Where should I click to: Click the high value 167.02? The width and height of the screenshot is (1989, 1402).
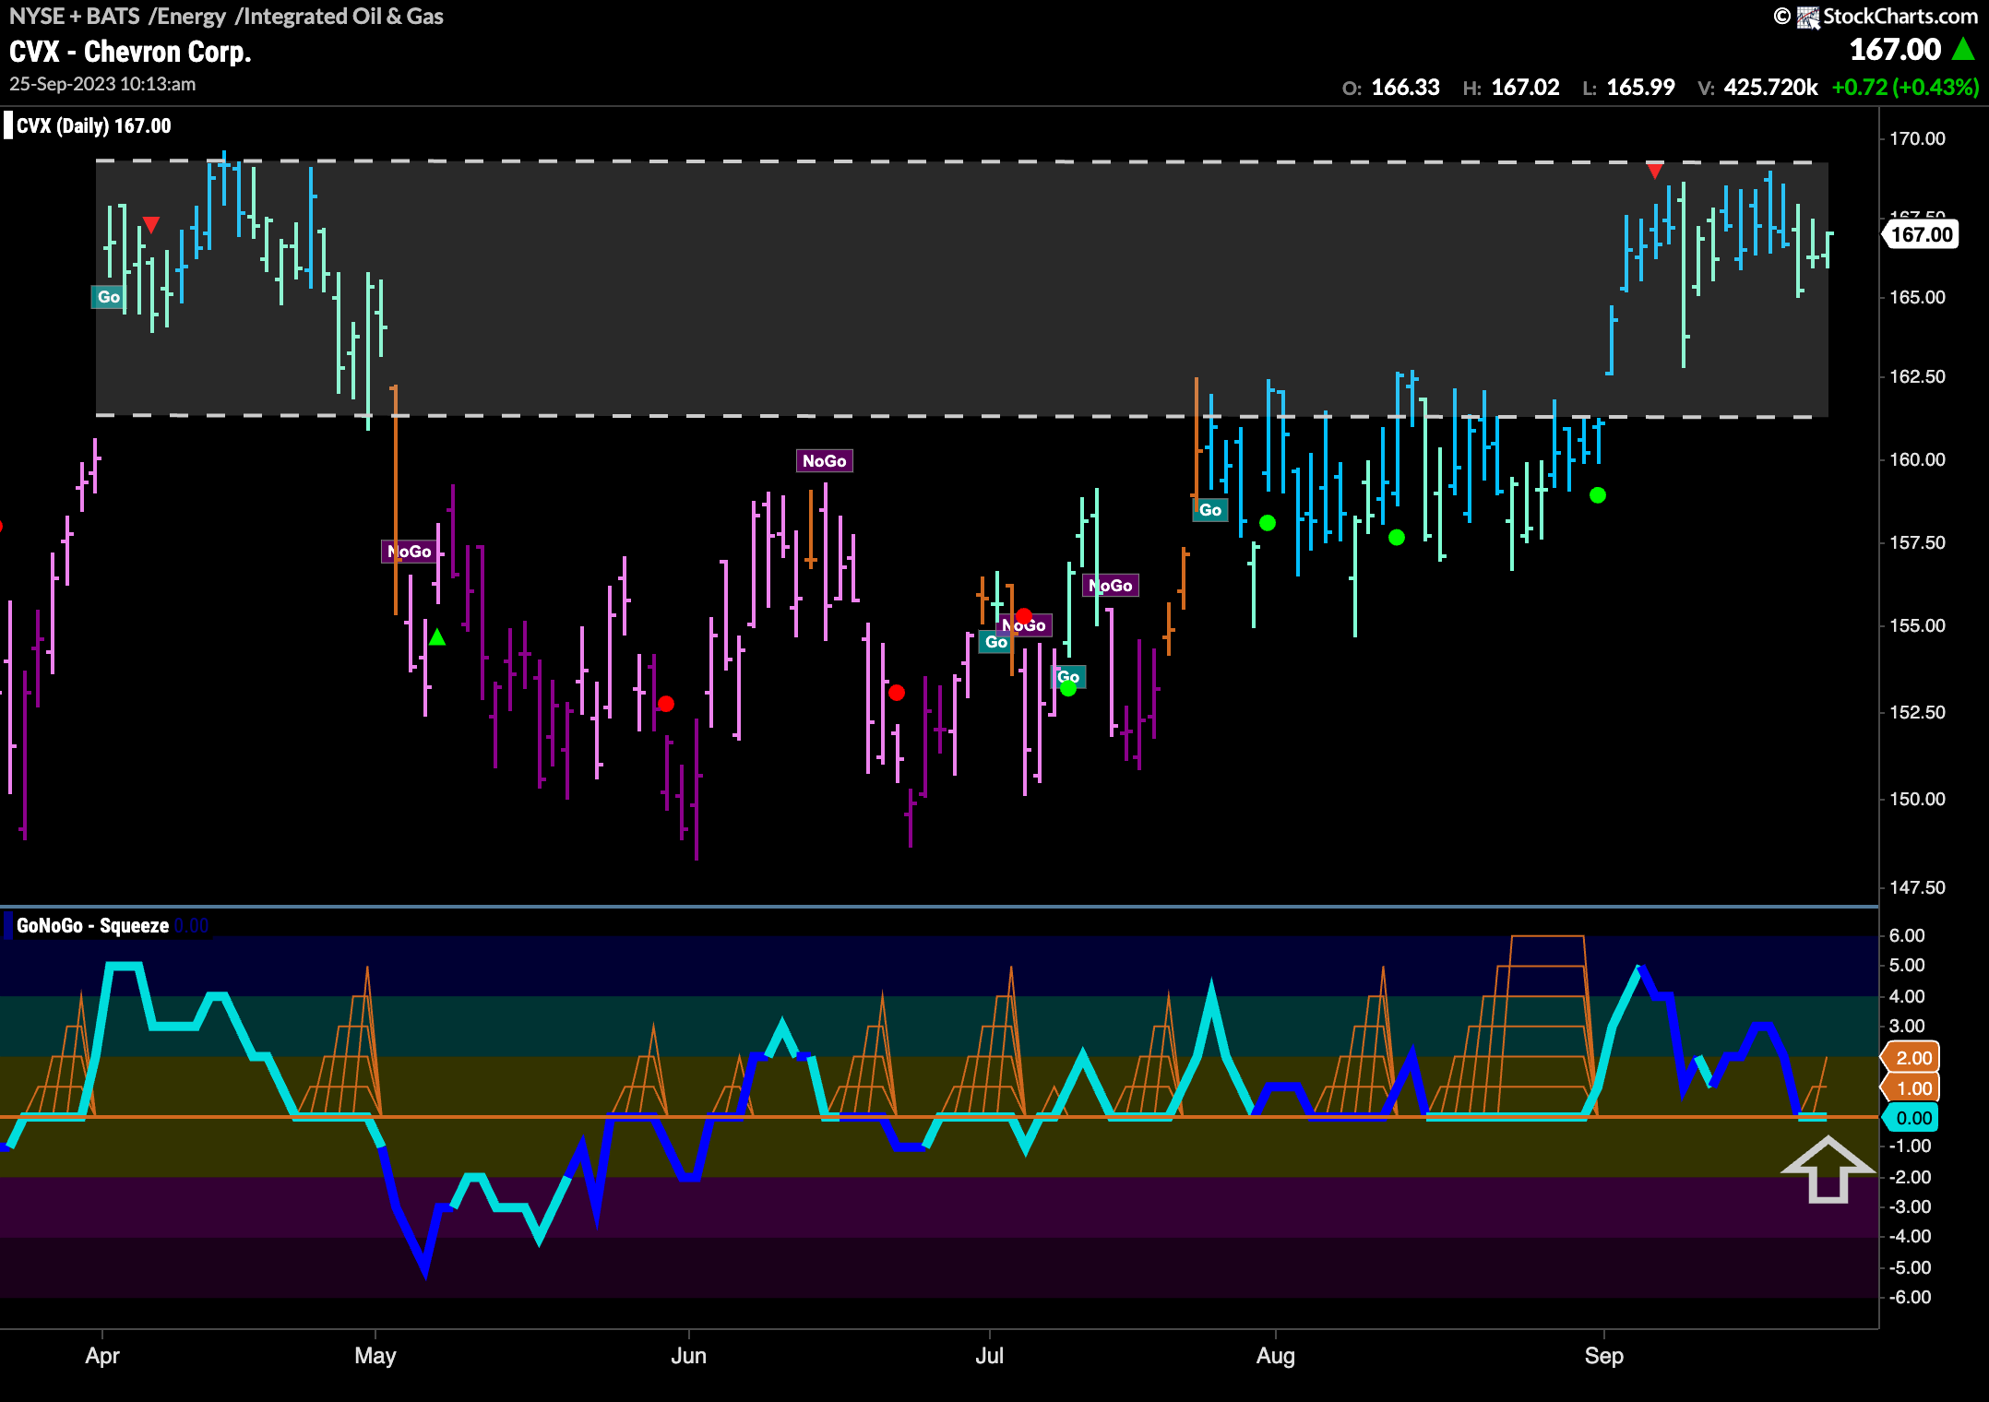click(x=1525, y=87)
